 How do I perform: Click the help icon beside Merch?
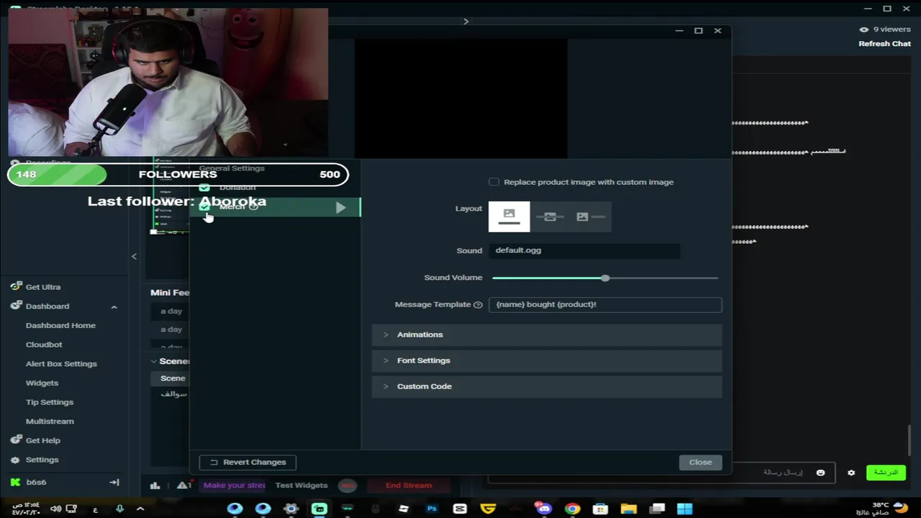pyautogui.click(x=253, y=206)
